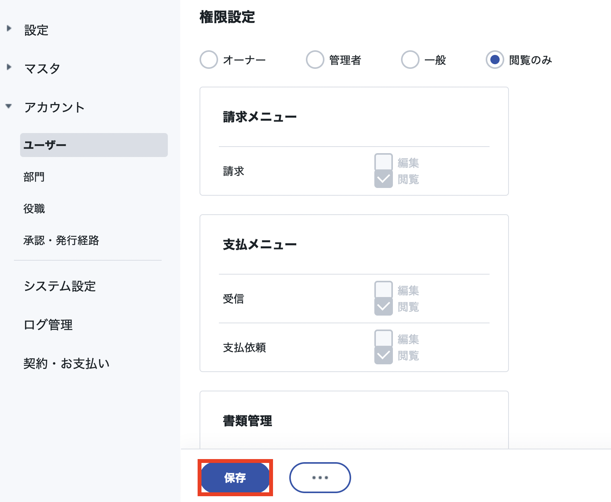Image resolution: width=611 pixels, height=502 pixels.
Task: Toggle 編集 checkbox for 請求
Action: click(x=384, y=162)
